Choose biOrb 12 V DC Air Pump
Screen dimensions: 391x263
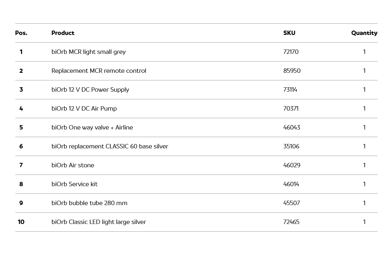pos(84,109)
